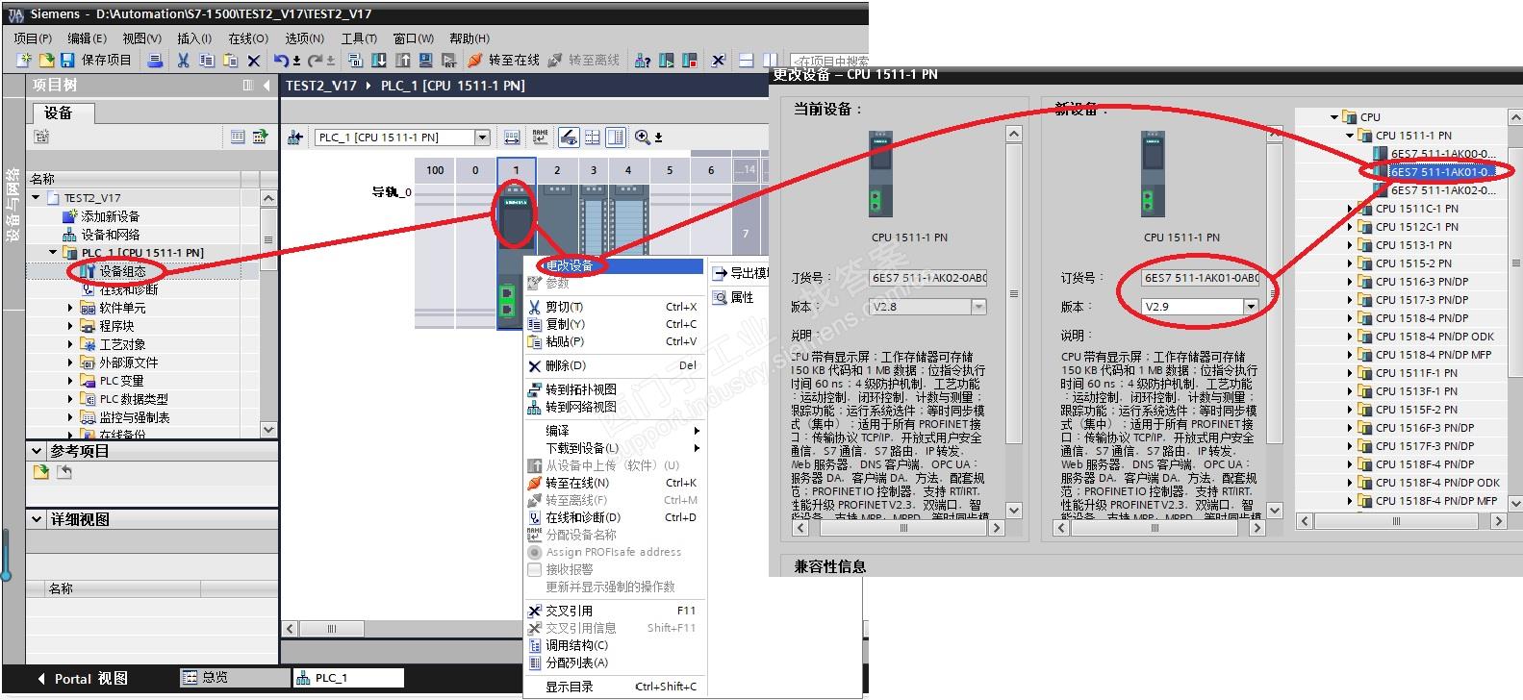Click the Undo arrow in toolbar
1523x700 pixels.
281,61
